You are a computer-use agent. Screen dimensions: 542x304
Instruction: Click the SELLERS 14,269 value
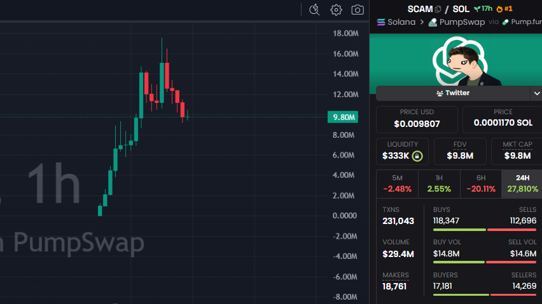pyautogui.click(x=524, y=286)
